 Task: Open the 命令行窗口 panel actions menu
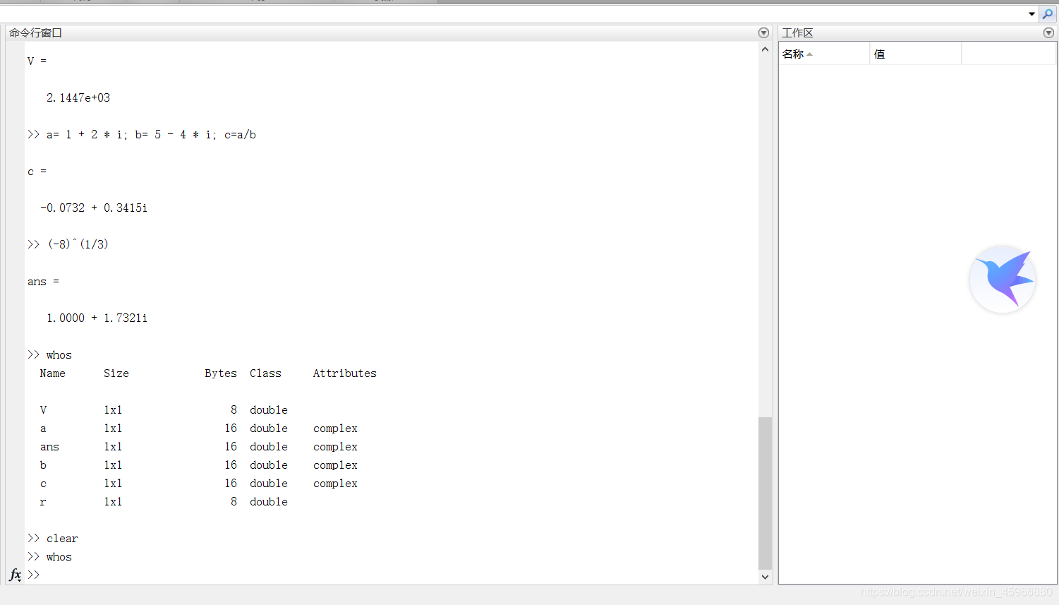coord(763,33)
